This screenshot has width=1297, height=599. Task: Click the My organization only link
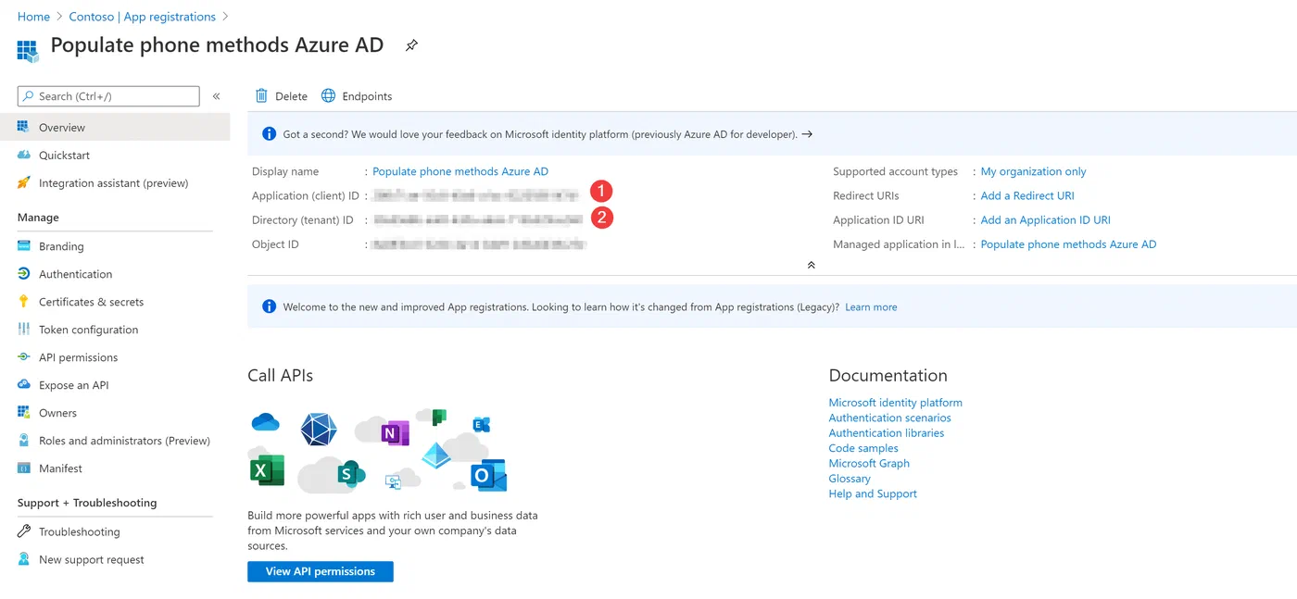[1034, 171]
